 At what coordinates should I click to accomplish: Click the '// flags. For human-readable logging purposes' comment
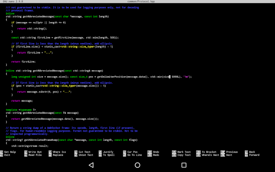[71, 131]
